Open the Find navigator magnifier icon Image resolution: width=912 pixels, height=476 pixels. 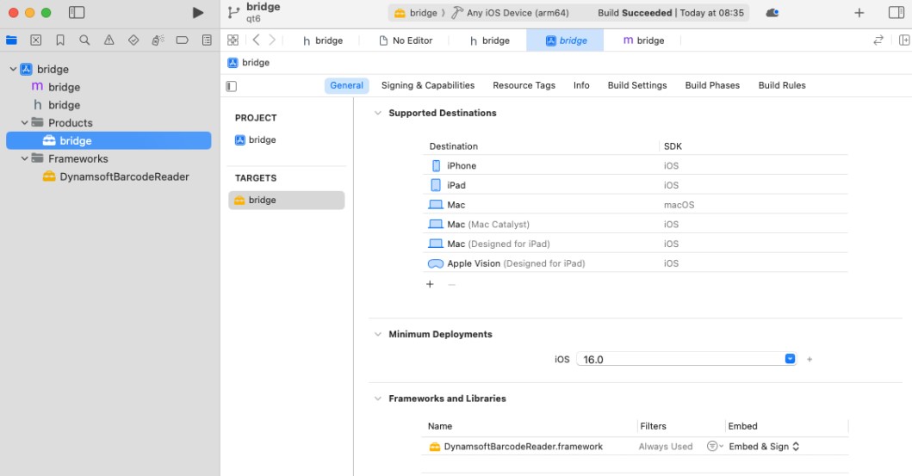click(x=84, y=40)
